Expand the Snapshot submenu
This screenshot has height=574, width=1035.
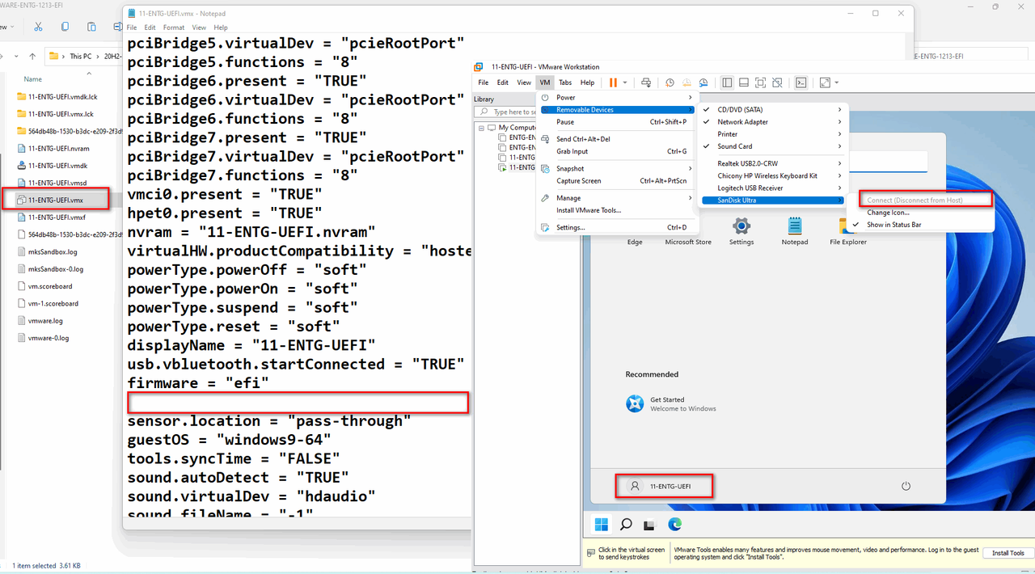[616, 168]
